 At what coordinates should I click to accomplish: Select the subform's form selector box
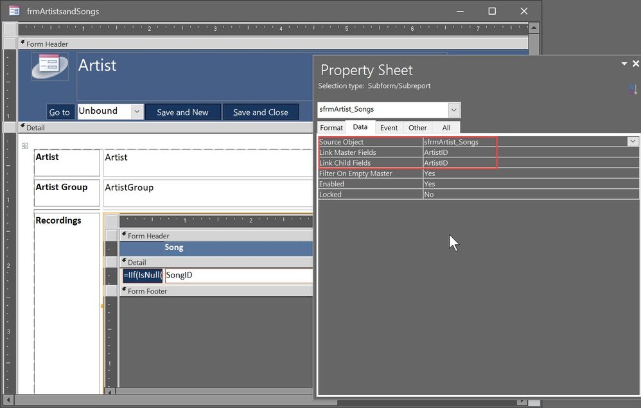(x=112, y=221)
